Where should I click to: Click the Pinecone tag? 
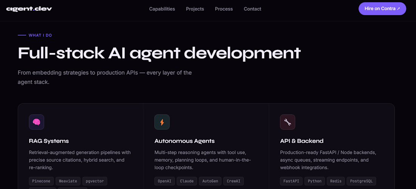41,181
